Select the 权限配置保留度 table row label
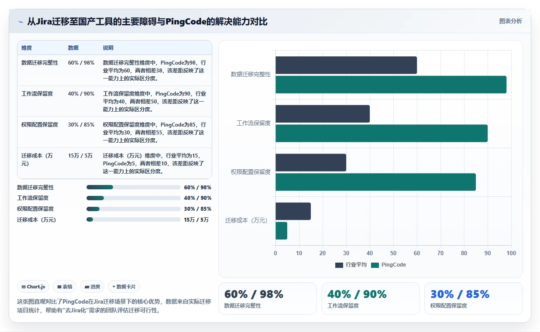Screen dimensions: 540x332 (x=40, y=125)
